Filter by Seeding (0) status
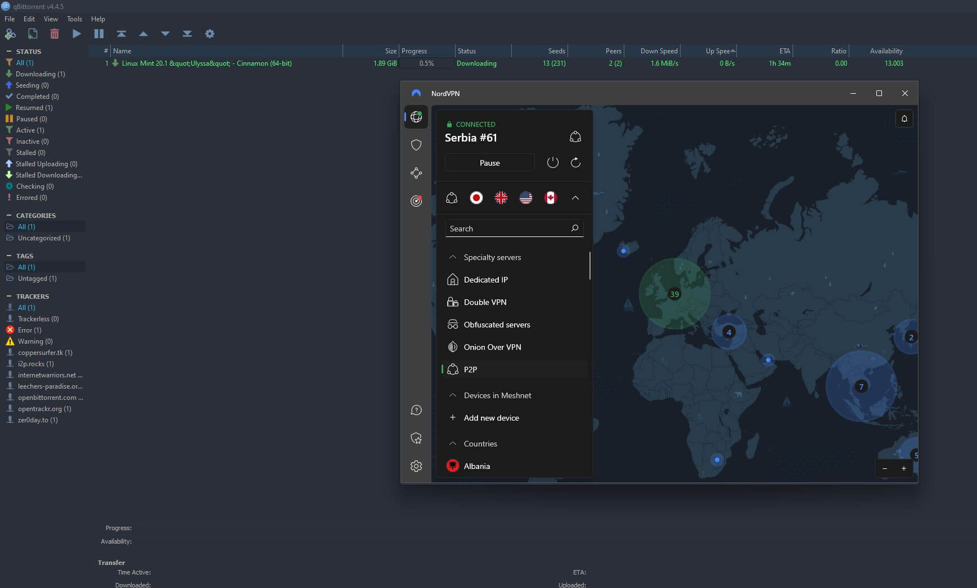Screen dimensions: 977x588 31,85
